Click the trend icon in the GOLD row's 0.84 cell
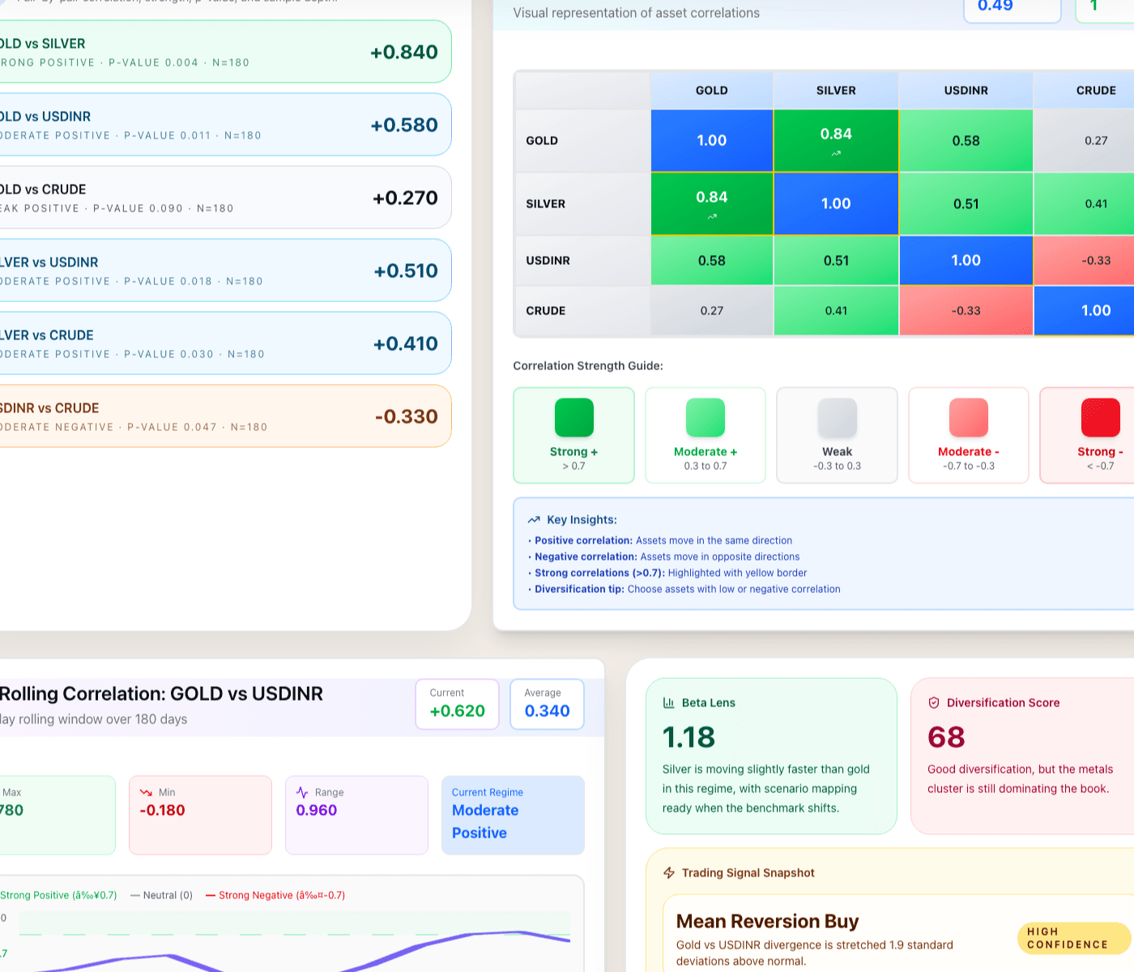Viewport: 1134px width, 972px height. pyautogui.click(x=836, y=153)
